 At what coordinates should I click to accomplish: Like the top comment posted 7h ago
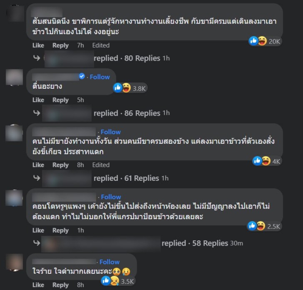point(38,45)
